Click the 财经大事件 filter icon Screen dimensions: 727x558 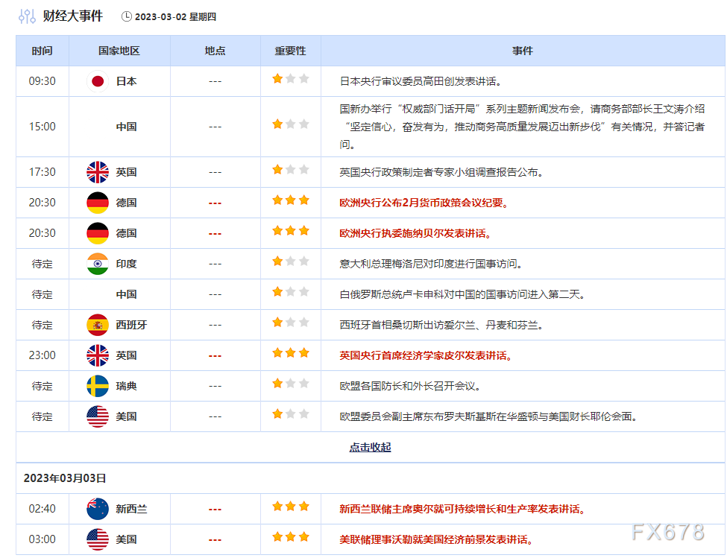coord(27,16)
